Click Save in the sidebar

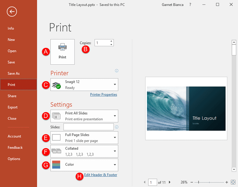(11, 62)
